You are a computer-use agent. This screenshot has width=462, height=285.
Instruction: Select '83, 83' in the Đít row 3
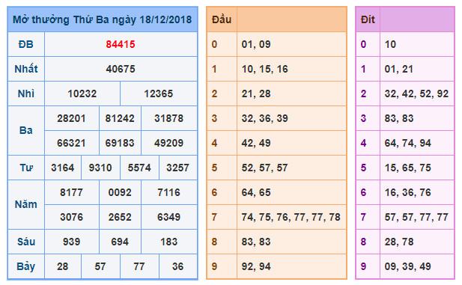[x=399, y=119]
